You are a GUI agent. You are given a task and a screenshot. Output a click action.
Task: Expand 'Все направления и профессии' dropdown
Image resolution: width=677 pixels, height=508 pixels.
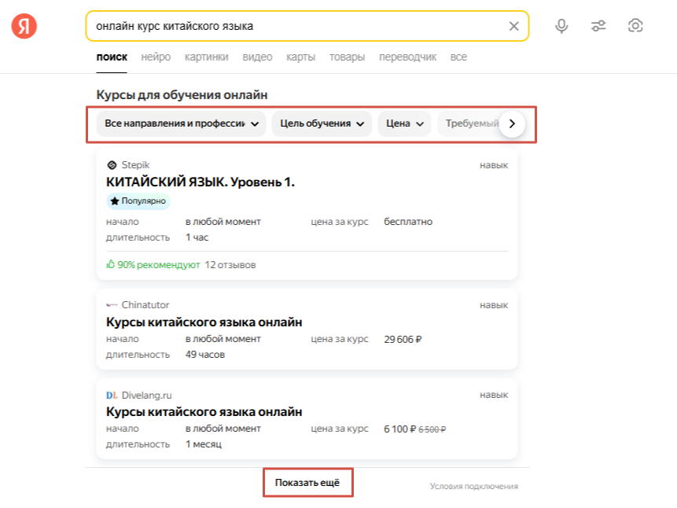(x=182, y=124)
